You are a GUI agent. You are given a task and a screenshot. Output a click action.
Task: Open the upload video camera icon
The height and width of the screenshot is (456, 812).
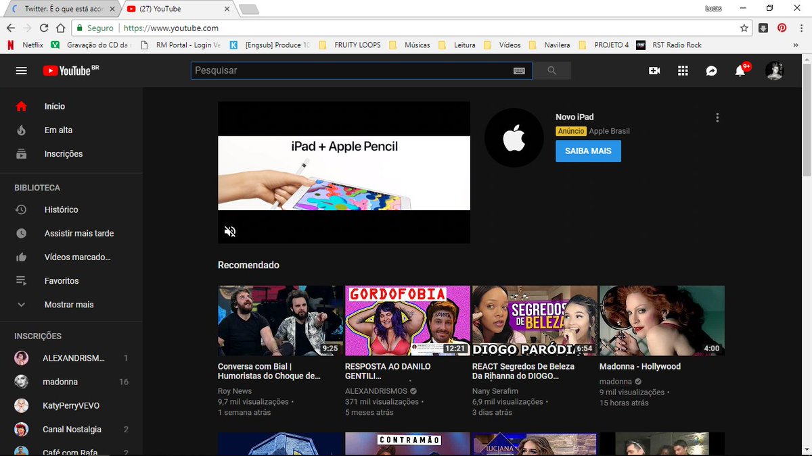coord(654,71)
